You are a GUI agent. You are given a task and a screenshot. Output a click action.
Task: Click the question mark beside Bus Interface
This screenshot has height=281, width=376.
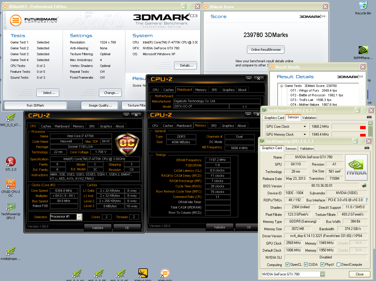pos(366,200)
